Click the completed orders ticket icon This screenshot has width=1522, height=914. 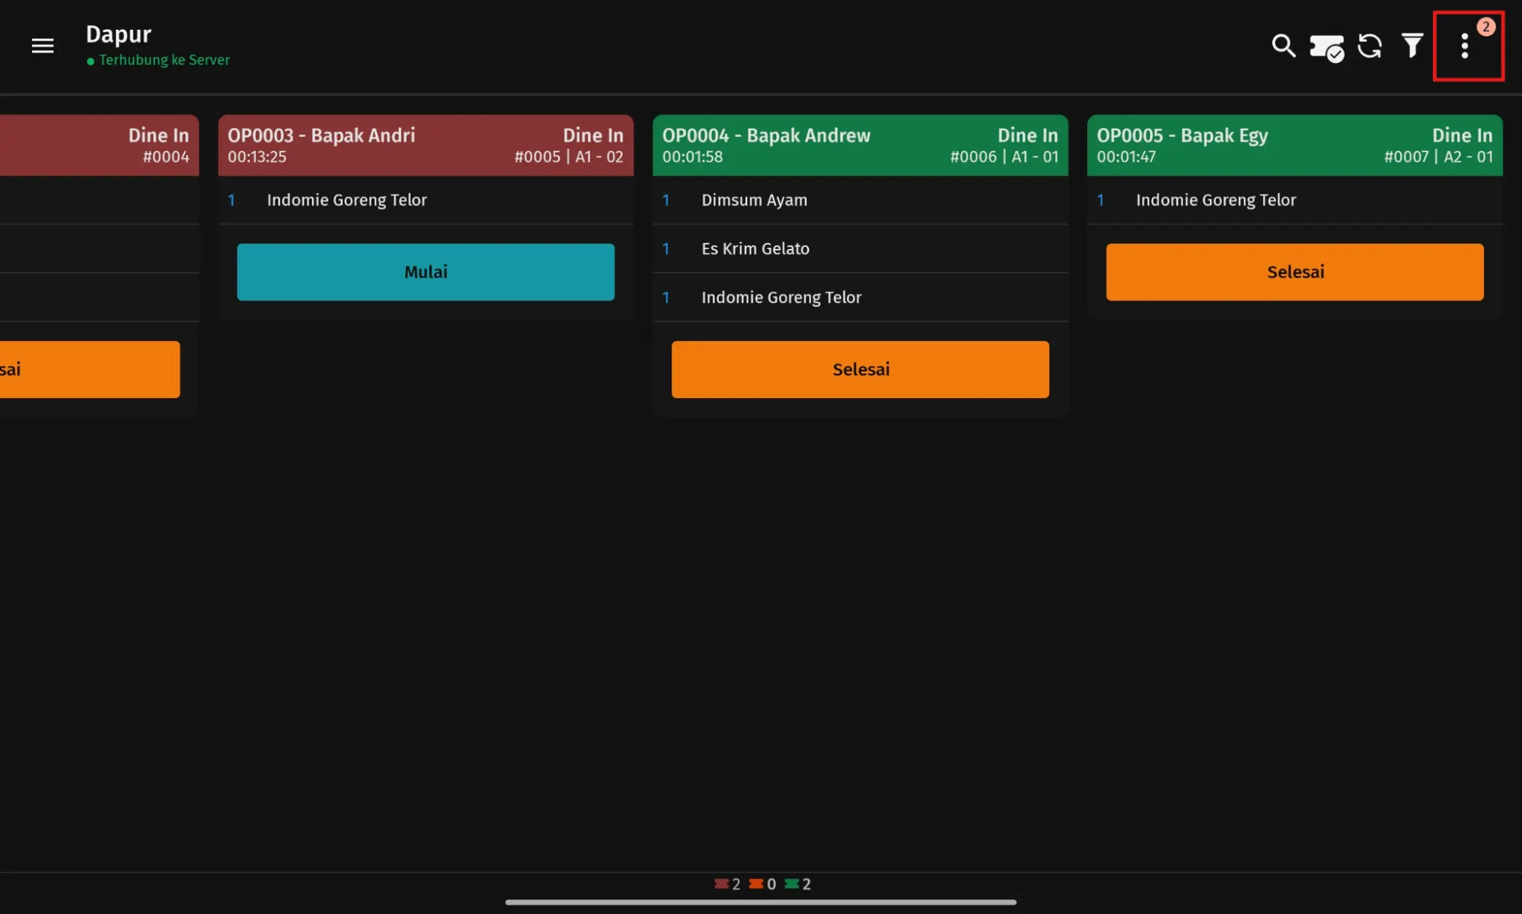(1326, 47)
